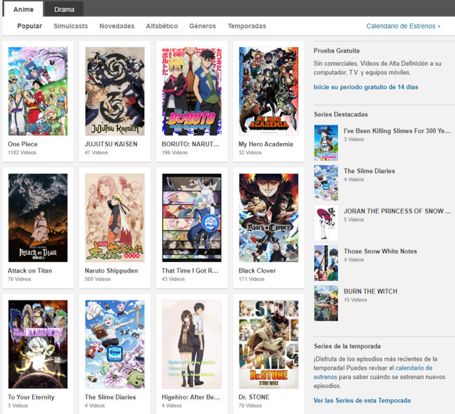455x414 pixels.
Task: Open the Novedades section
Action: 117,26
